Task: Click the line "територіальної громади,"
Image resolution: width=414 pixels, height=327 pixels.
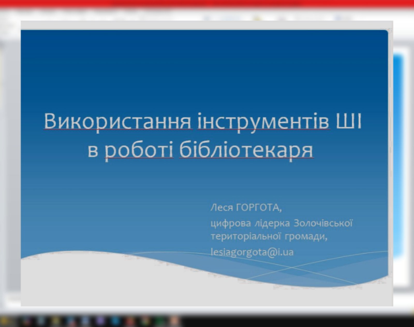Action: tap(269, 236)
